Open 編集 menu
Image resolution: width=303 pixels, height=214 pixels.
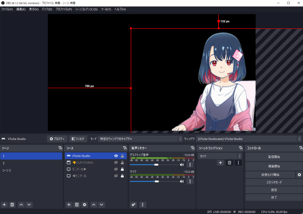coord(21,9)
